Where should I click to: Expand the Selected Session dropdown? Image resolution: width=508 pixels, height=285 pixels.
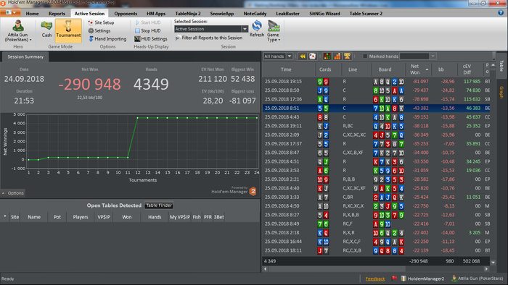pyautogui.click(x=245, y=29)
